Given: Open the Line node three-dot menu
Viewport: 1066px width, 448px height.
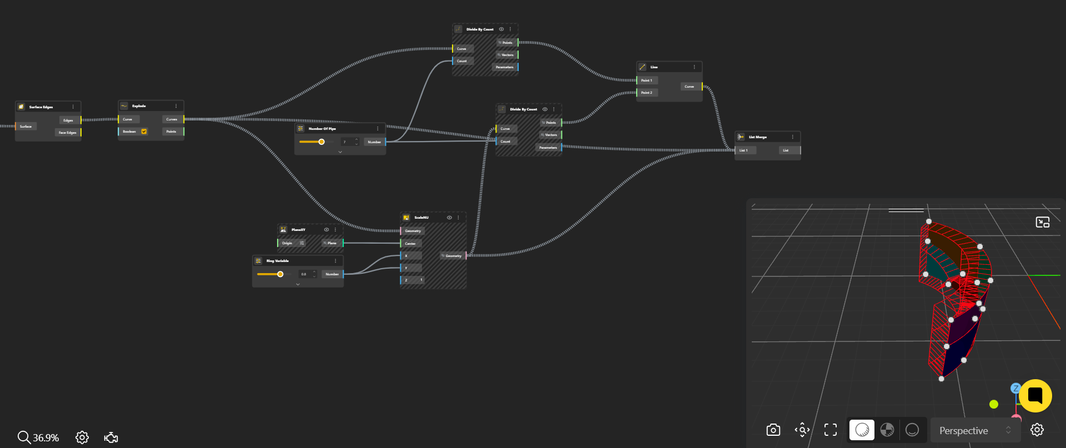Looking at the screenshot, I should pyautogui.click(x=694, y=67).
